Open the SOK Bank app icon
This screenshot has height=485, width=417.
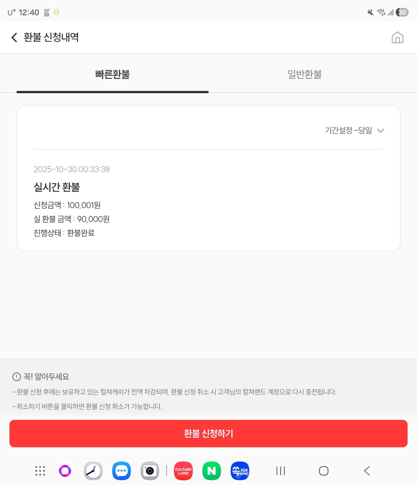(x=240, y=471)
